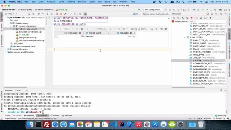The height and width of the screenshot is (130, 231).
Task: Open Terminal panel settings gear
Action: click(x=221, y=90)
